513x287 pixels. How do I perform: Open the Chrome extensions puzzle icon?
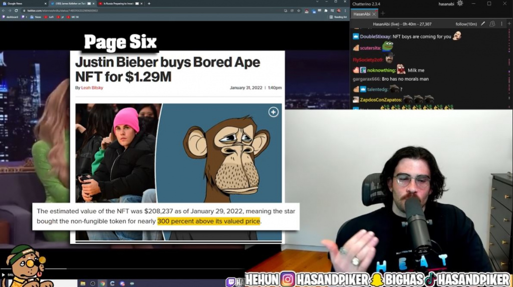[326, 11]
